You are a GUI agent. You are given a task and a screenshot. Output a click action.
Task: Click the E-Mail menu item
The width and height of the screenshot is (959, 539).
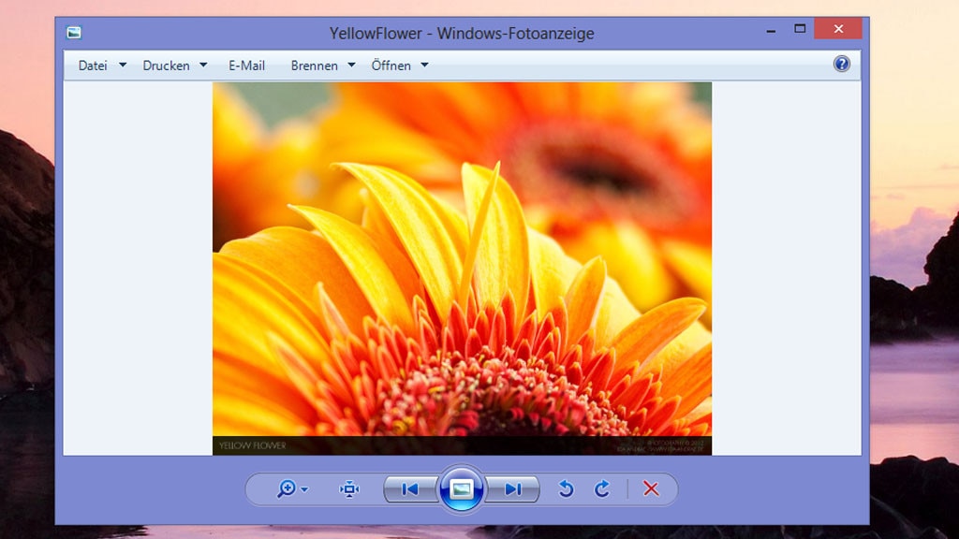pos(246,65)
